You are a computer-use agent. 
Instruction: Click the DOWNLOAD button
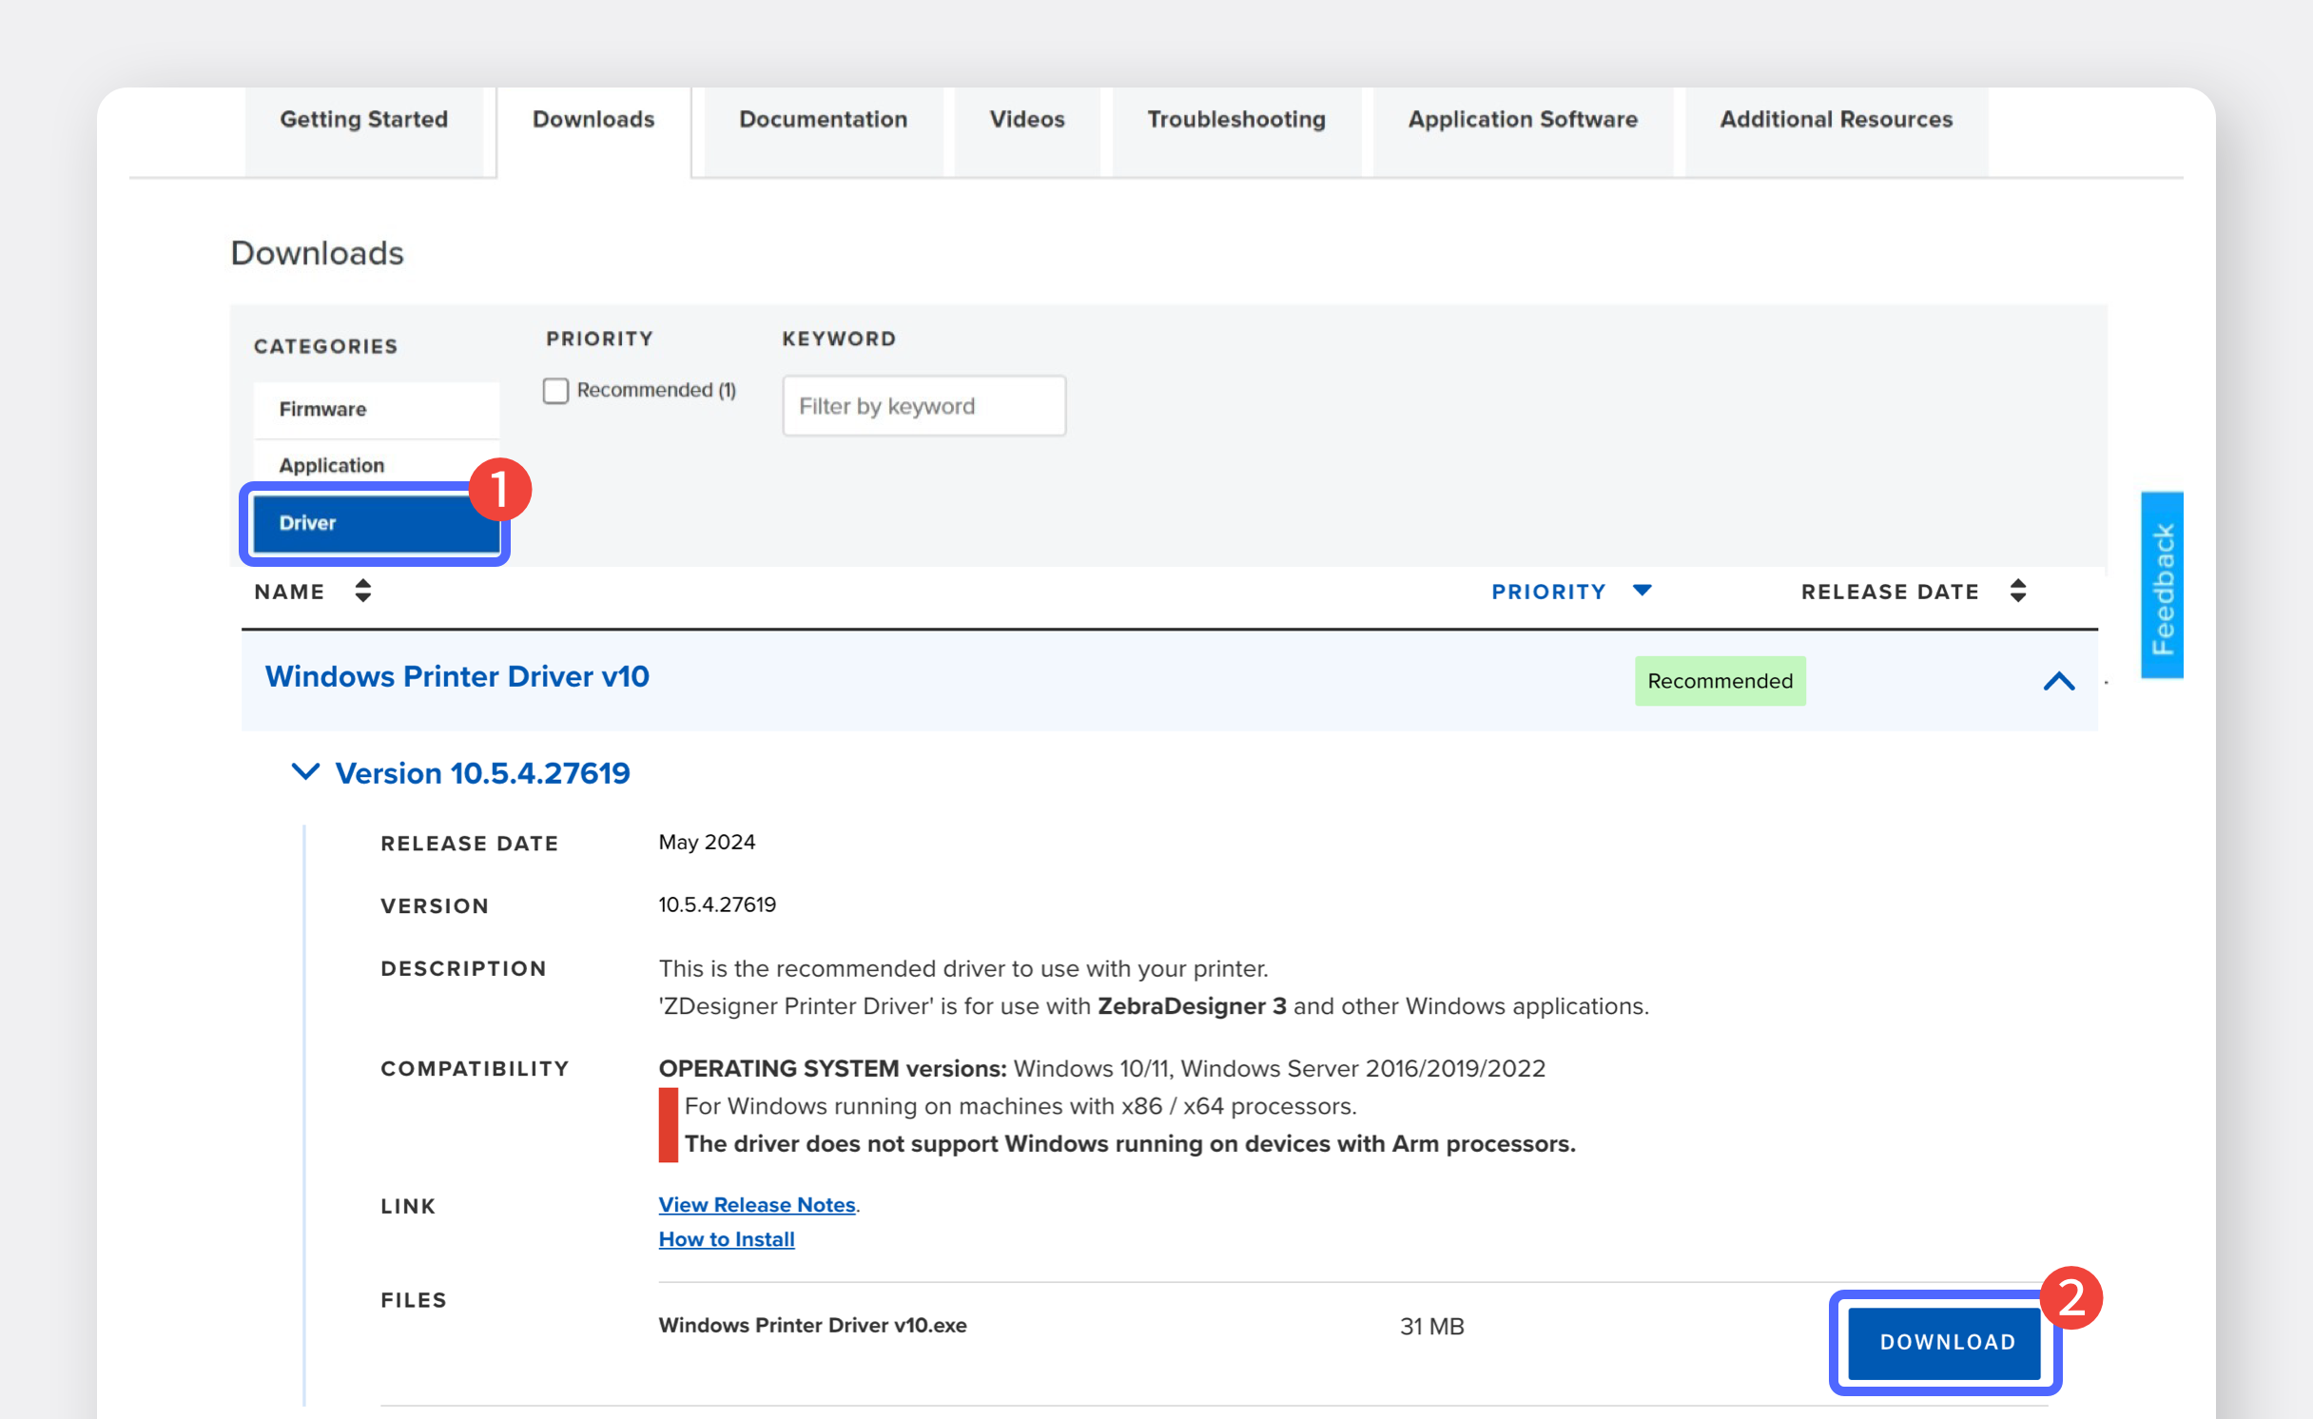1946,1342
